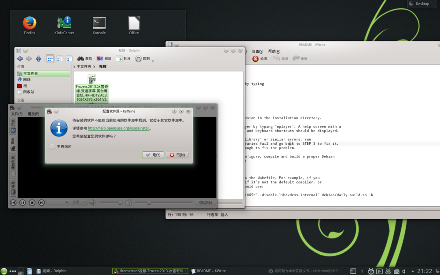Click KWrite's 撤消 undo button
Viewport: 440px width, 275px height.
click(x=281, y=59)
